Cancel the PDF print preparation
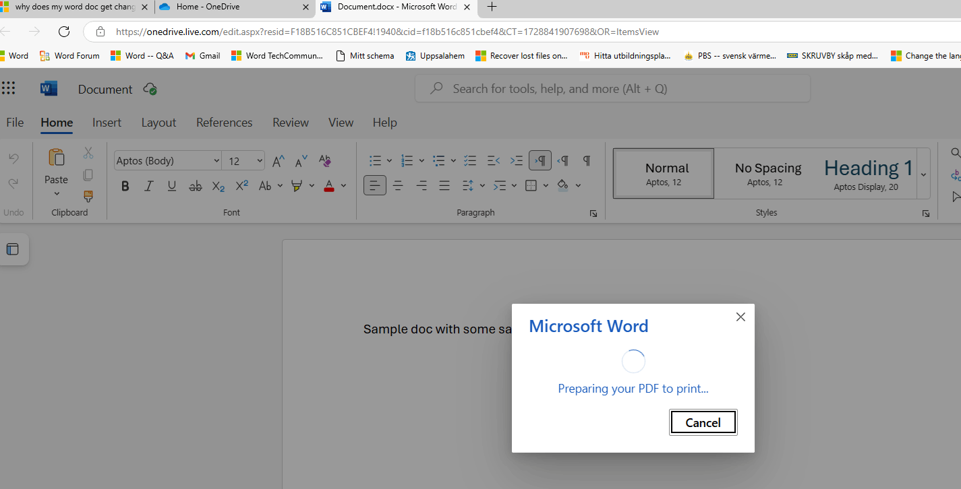961x489 pixels. pos(703,422)
